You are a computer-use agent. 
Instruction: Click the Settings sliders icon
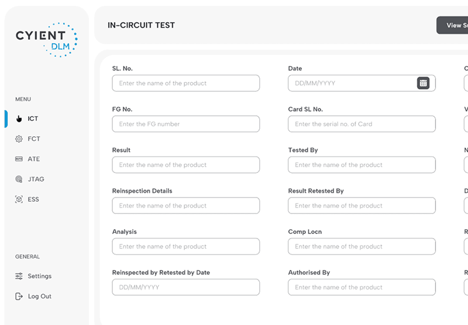19,276
